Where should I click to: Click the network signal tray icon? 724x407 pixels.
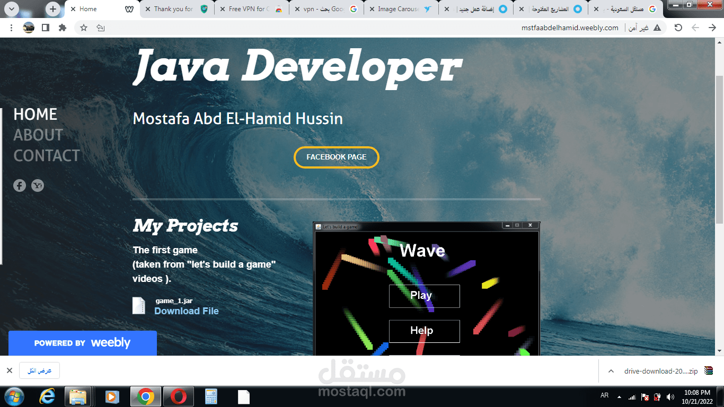[x=632, y=396]
